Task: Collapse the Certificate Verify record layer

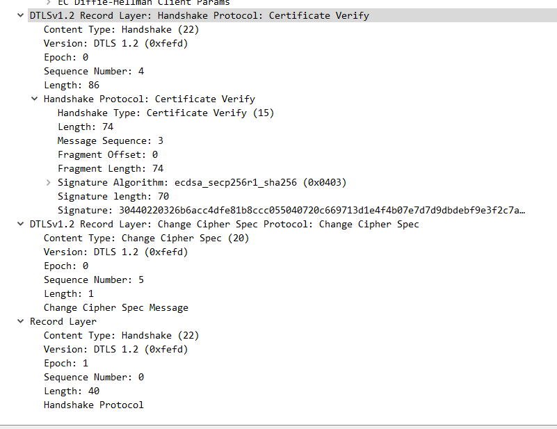Action: coord(20,15)
